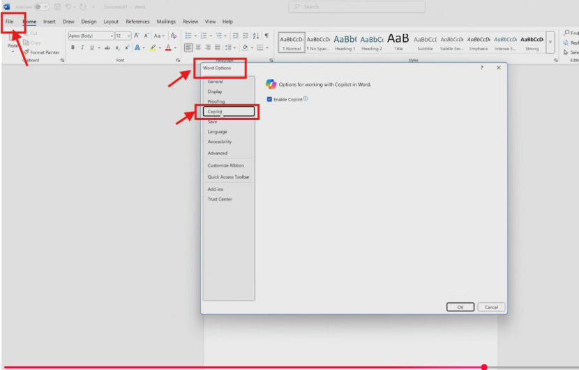Toggle the AutoSave switch

pyautogui.click(x=42, y=7)
